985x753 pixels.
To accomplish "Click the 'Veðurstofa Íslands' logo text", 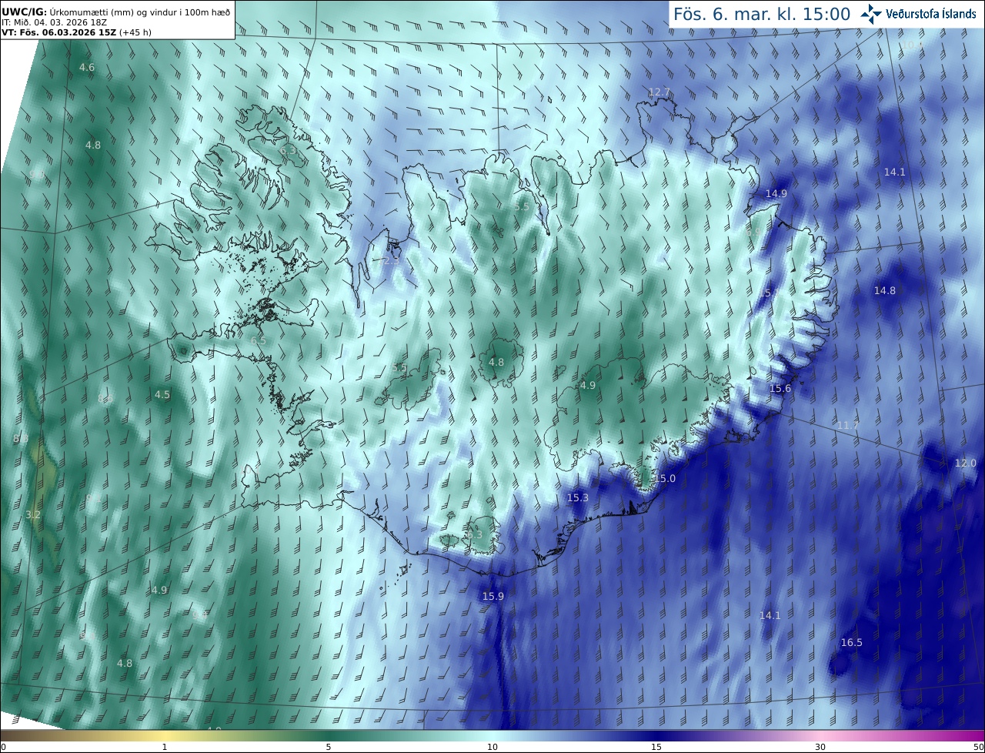I will 932,15.
